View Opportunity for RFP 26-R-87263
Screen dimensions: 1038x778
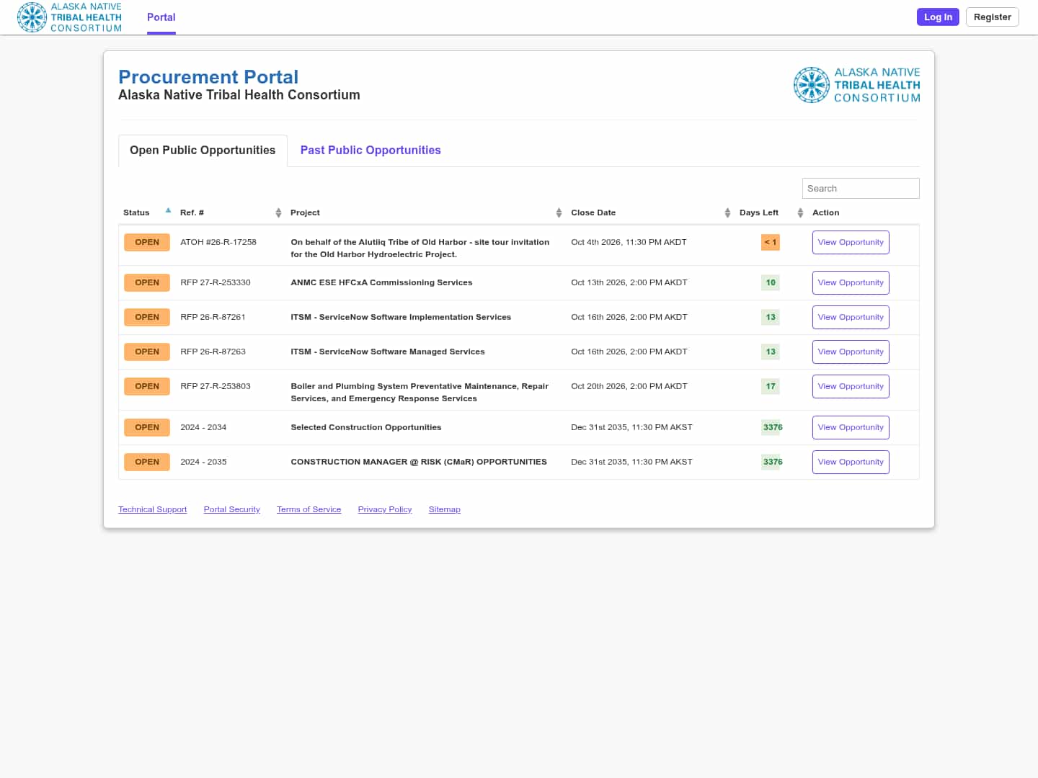click(x=851, y=352)
